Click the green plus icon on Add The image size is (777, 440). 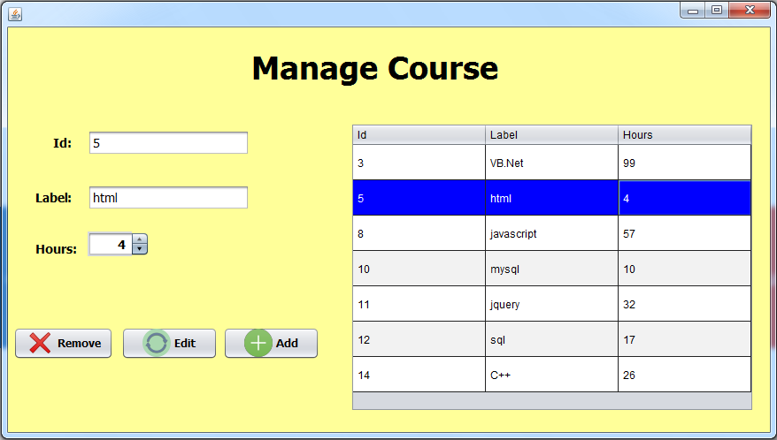258,343
